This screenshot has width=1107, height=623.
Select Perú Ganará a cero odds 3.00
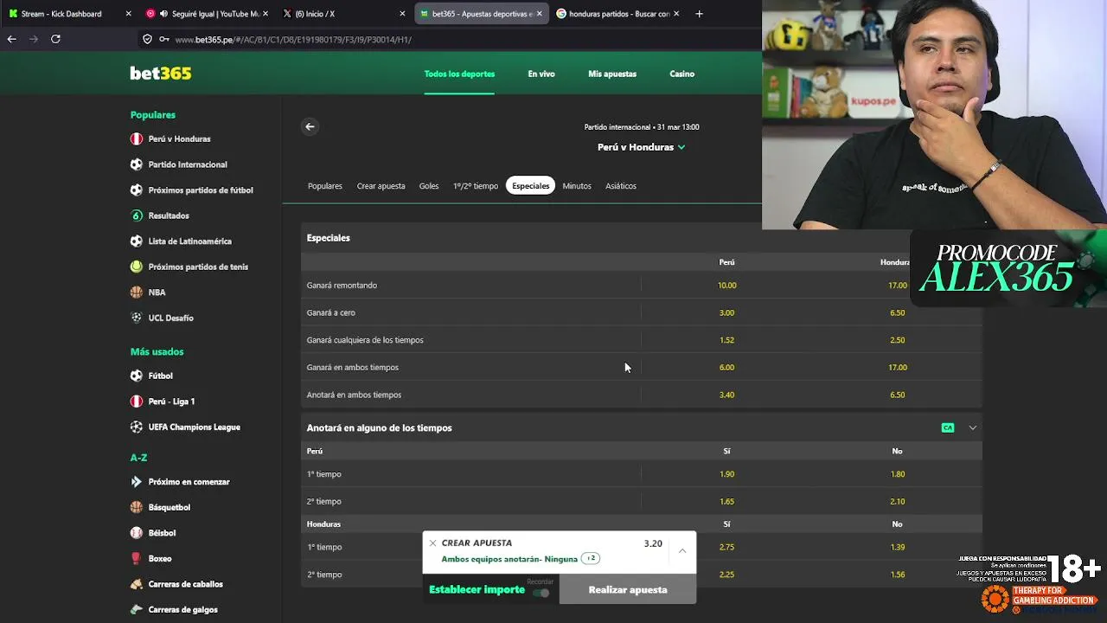pyautogui.click(x=726, y=312)
